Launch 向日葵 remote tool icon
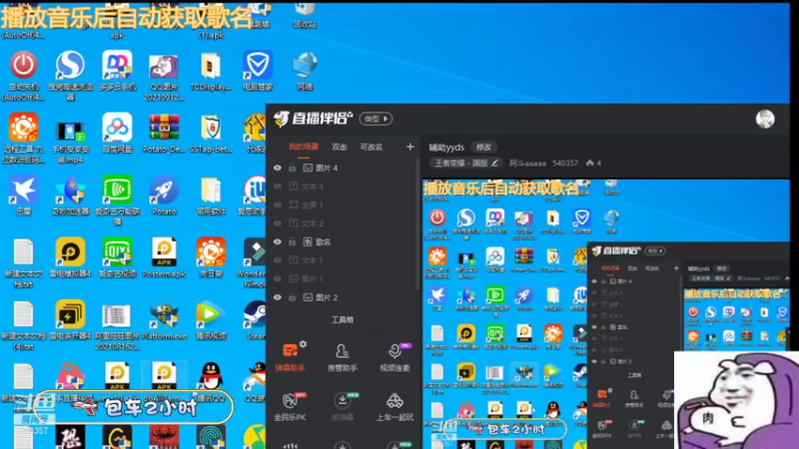Viewport: 799px width, 449px height. pos(211,257)
